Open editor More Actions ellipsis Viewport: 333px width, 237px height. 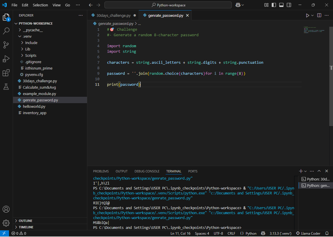pos(327,15)
